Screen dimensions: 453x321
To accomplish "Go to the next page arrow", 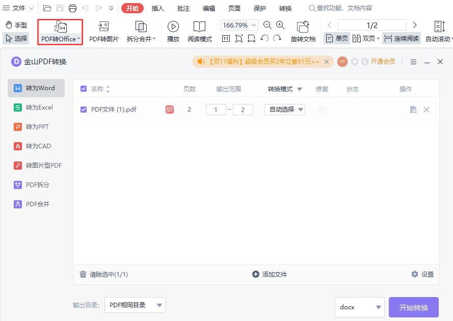I will click(x=415, y=25).
